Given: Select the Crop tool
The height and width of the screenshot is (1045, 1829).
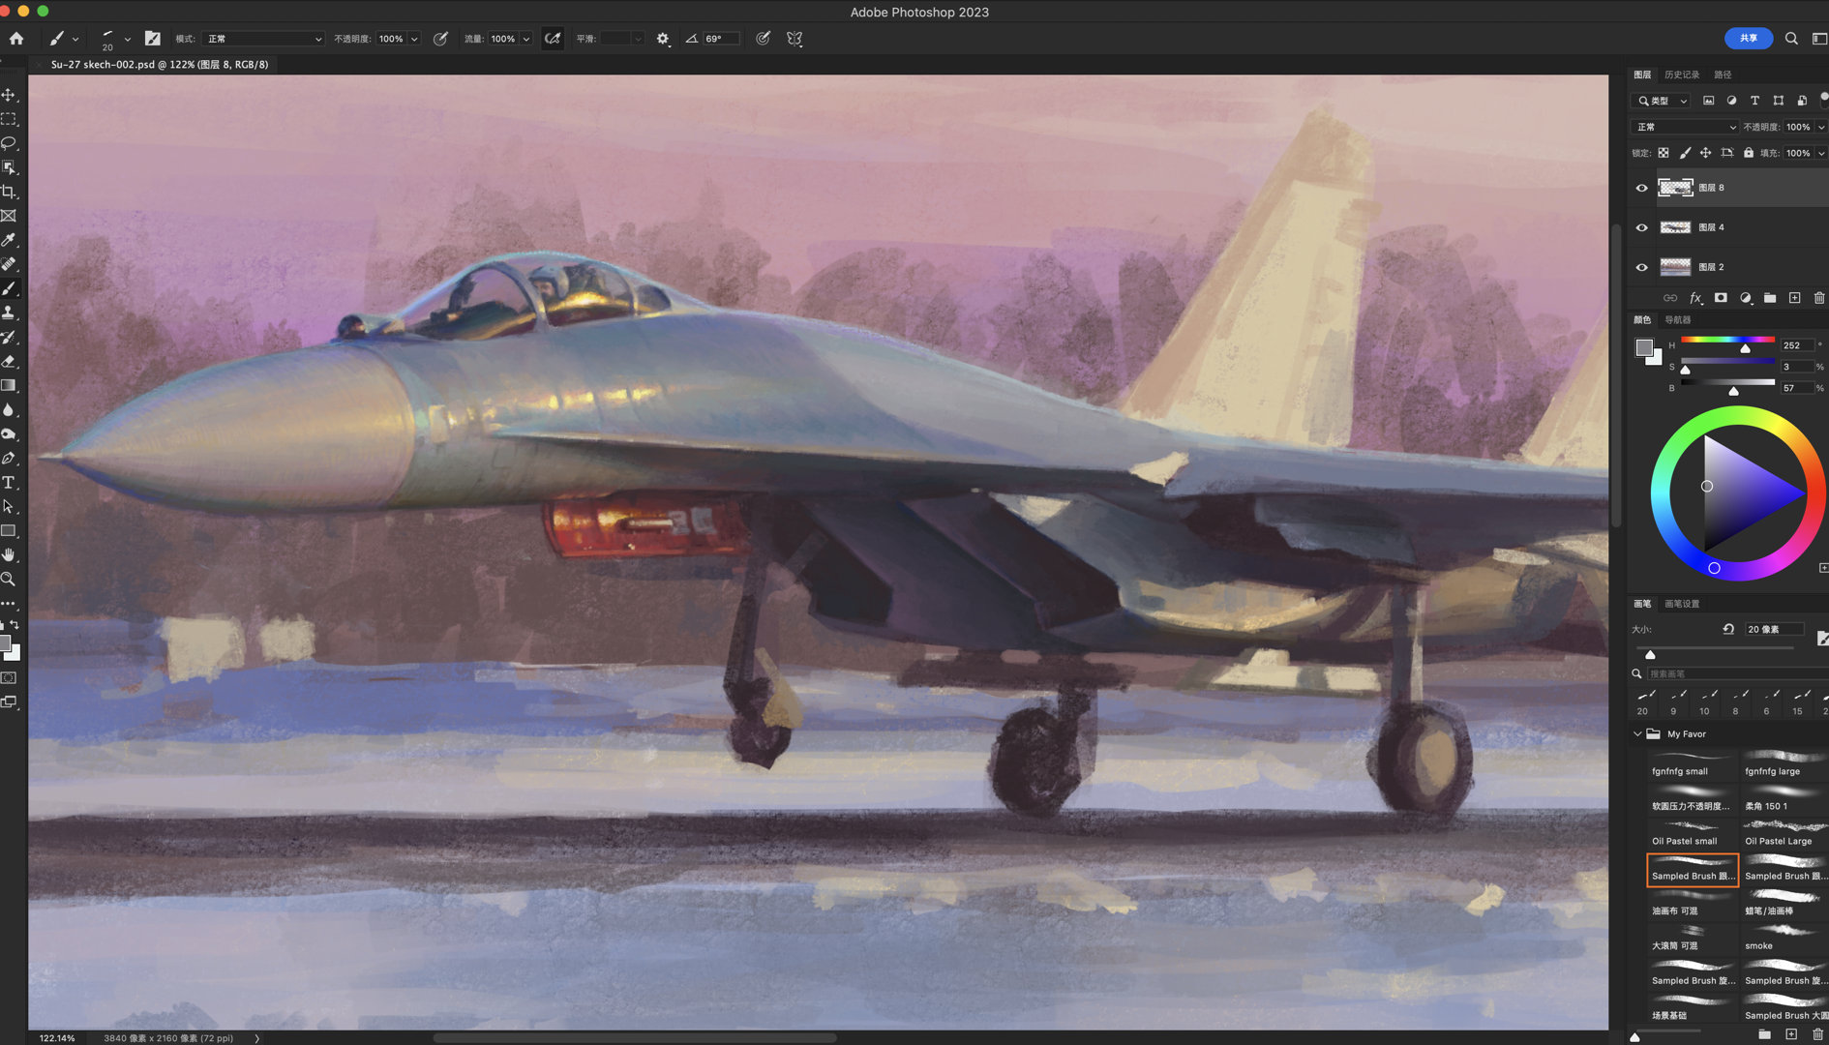Looking at the screenshot, I should pyautogui.click(x=9, y=192).
